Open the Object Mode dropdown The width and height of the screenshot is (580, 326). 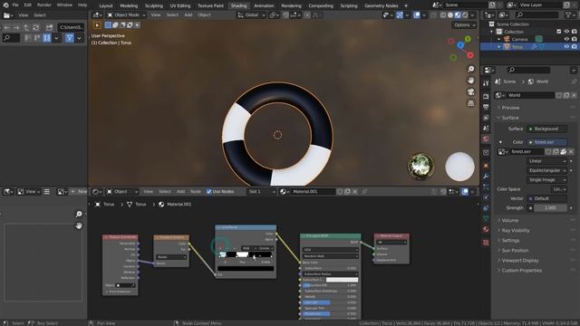[x=126, y=15]
